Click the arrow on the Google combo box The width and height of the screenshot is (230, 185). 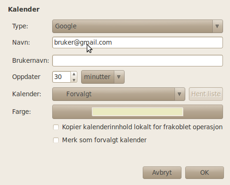click(217, 26)
